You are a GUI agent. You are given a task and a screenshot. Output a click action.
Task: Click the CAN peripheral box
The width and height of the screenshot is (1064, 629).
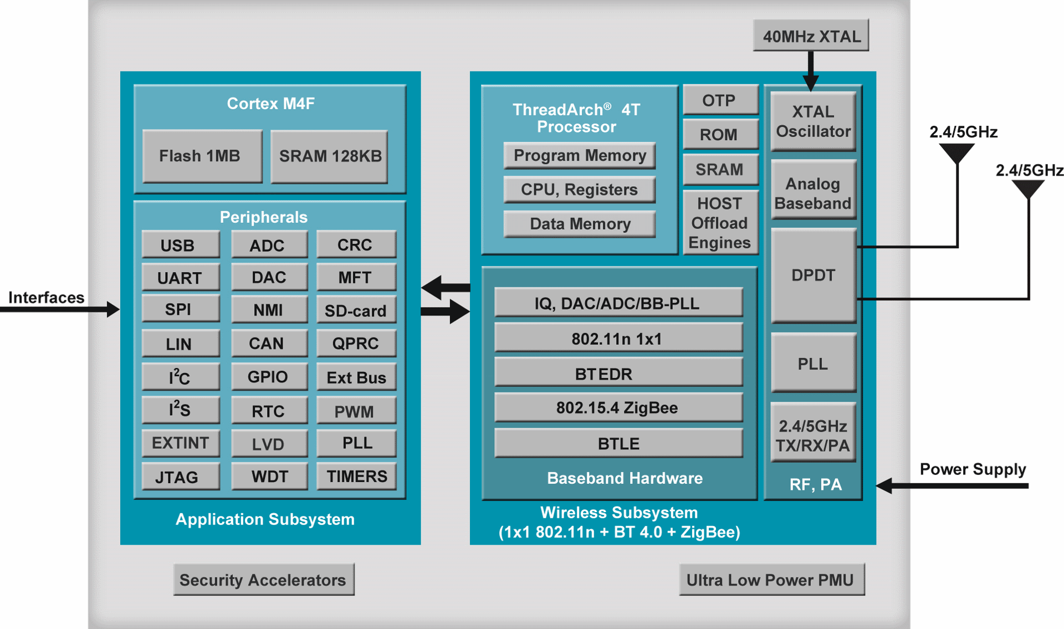click(269, 344)
